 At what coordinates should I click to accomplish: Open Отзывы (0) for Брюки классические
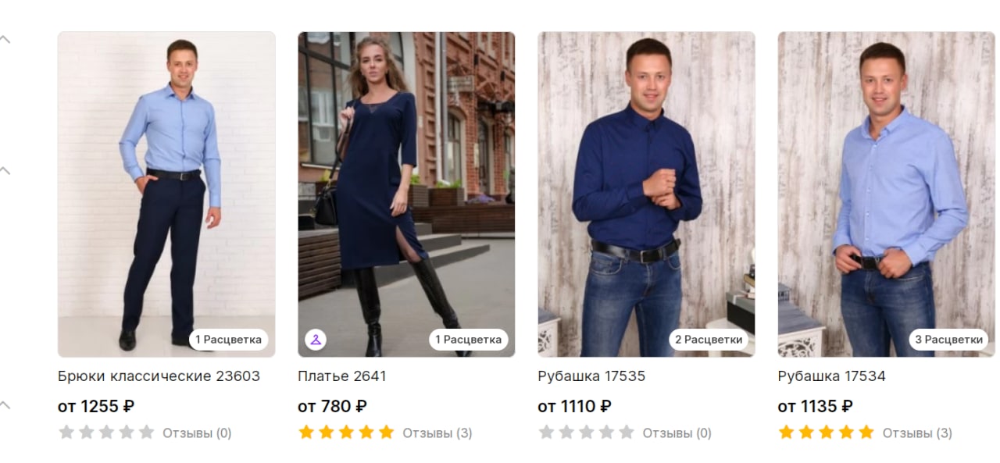pyautogui.click(x=197, y=433)
